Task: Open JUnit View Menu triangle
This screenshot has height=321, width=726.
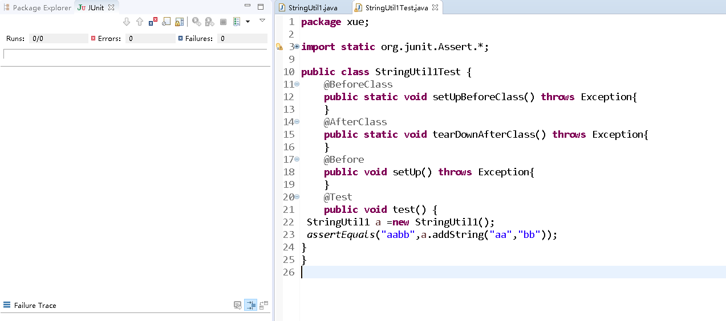Action: click(262, 20)
